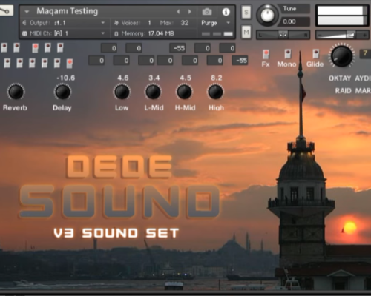Solo the instrument with the S button
This screenshot has width=371, height=296.
(246, 12)
